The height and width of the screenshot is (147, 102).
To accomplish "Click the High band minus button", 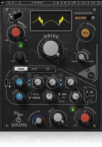I will pyautogui.click(x=61, y=85).
